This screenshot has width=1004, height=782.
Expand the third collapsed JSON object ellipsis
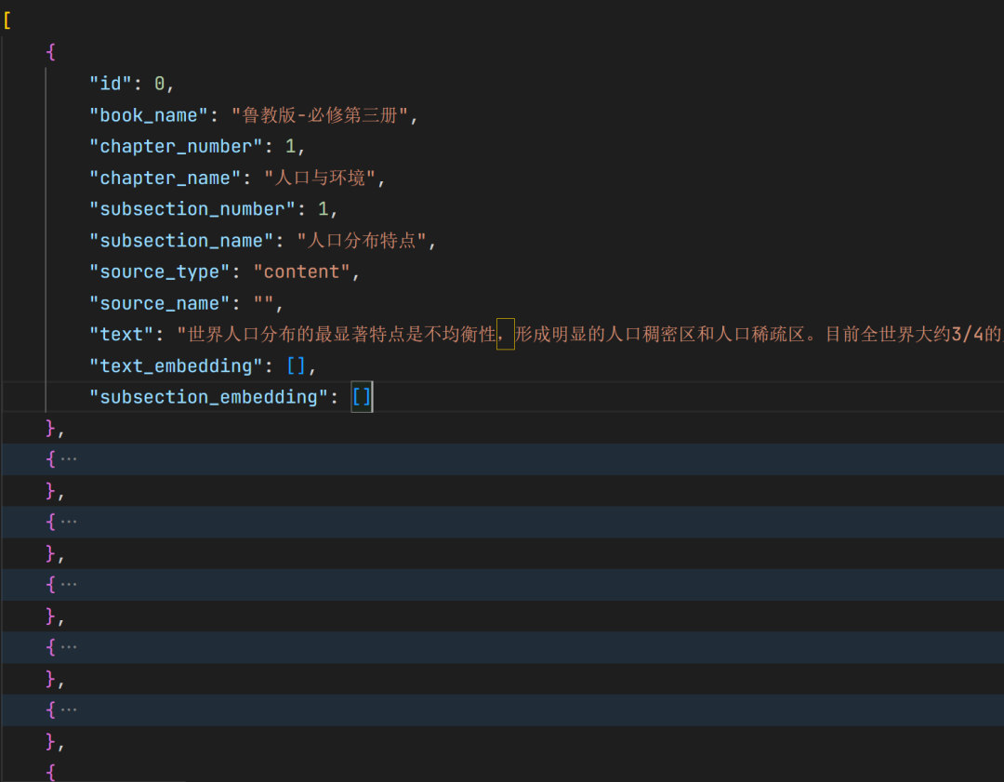[x=69, y=585]
